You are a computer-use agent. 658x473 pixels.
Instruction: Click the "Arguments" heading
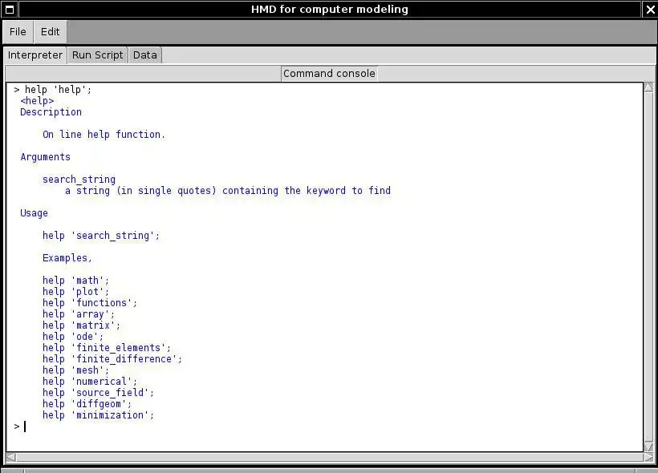click(x=45, y=157)
